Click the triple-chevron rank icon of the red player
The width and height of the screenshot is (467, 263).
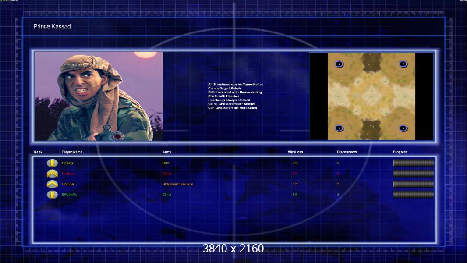52,174
